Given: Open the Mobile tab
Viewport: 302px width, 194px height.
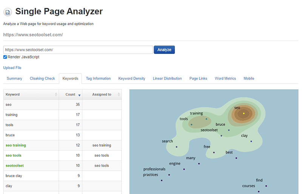Looking at the screenshot, I should click(249, 78).
